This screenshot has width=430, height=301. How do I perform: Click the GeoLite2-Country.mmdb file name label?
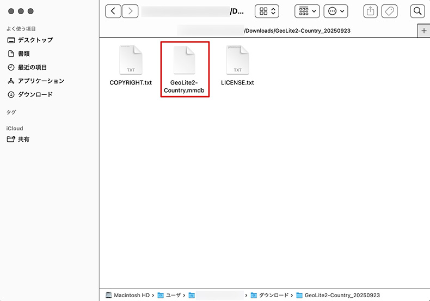click(185, 87)
